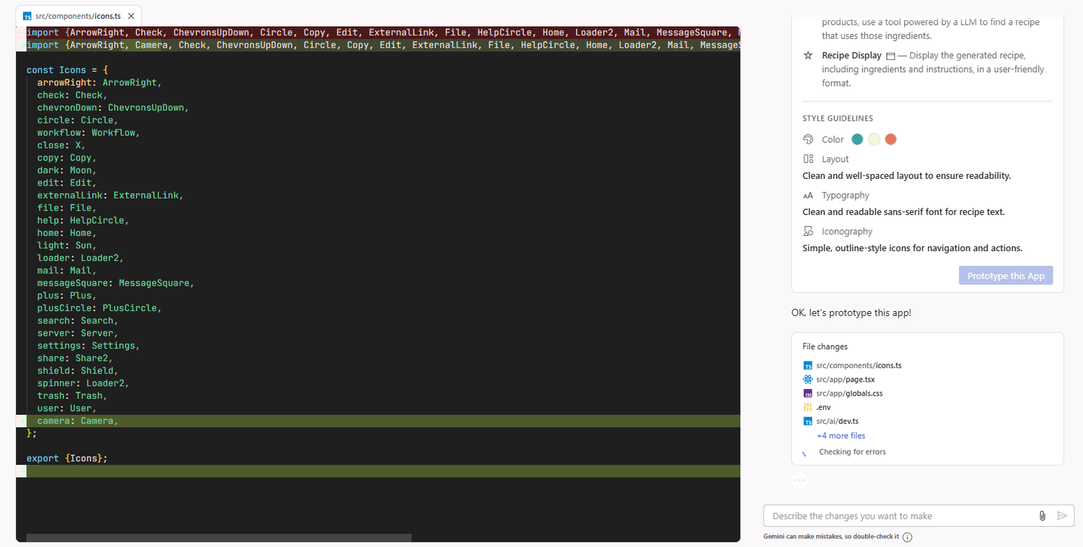Click the Layout style icon
Viewport: 1083px width, 547px height.
pyautogui.click(x=808, y=159)
